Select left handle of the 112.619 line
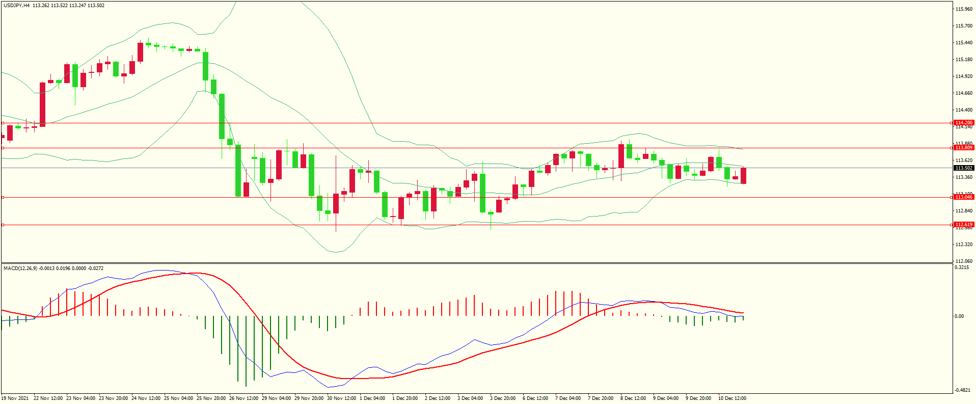Viewport: 976px width, 404px height. [3, 225]
